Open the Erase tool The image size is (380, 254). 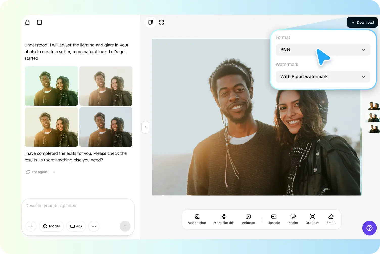coord(331,219)
